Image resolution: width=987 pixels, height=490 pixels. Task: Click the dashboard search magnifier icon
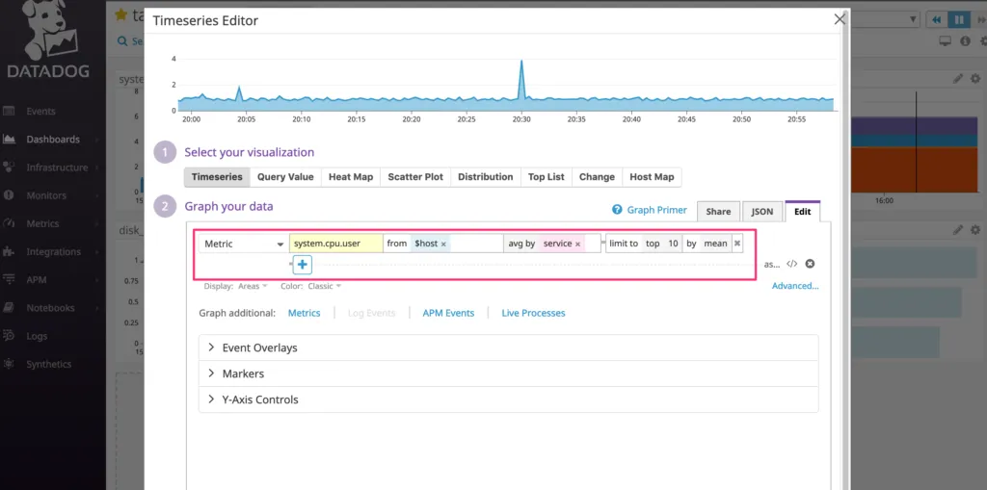tap(122, 40)
